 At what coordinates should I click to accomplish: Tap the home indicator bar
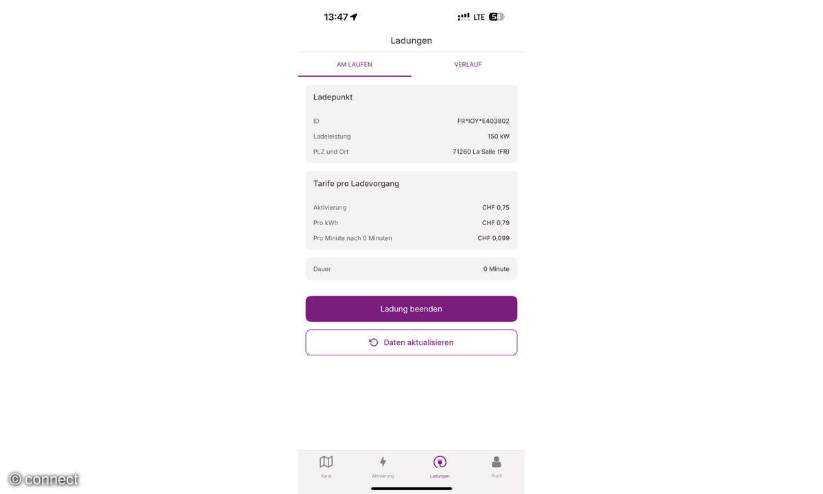pyautogui.click(x=411, y=488)
